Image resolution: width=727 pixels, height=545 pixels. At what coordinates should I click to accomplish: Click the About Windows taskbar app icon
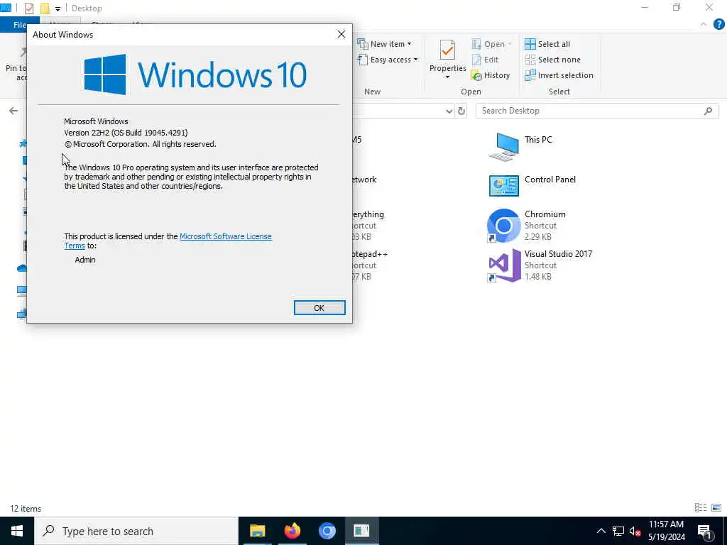click(x=361, y=531)
